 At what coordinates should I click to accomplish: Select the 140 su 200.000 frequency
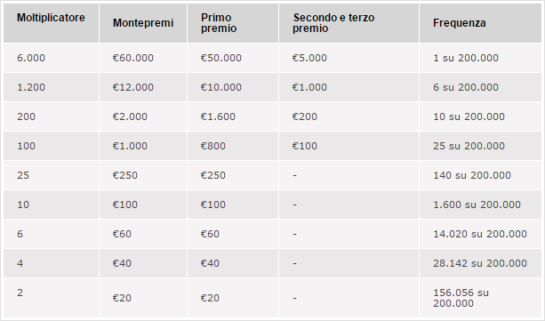pyautogui.click(x=472, y=175)
